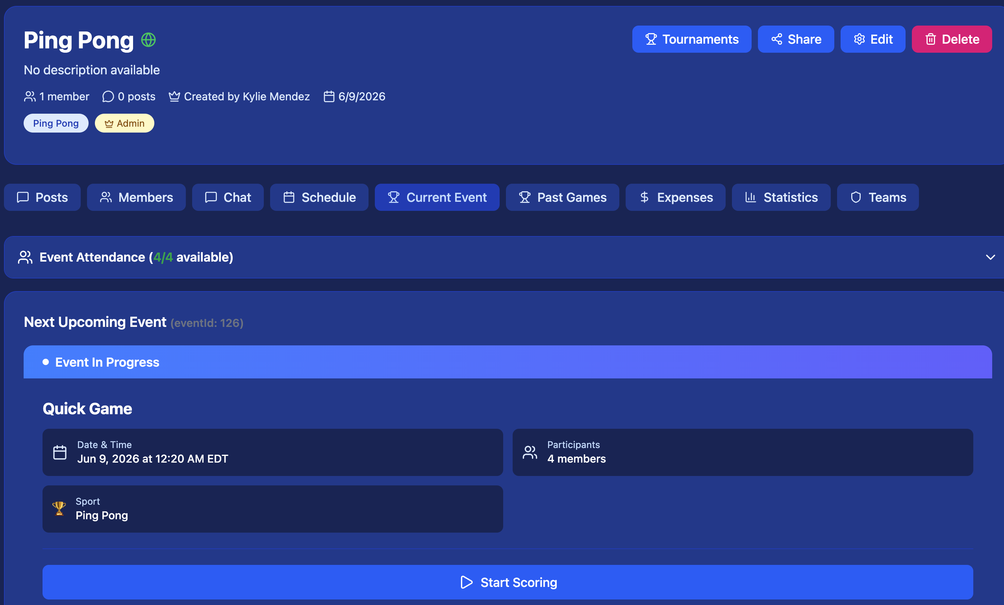Open the Members tab
Image resolution: width=1004 pixels, height=605 pixels.
tap(137, 197)
